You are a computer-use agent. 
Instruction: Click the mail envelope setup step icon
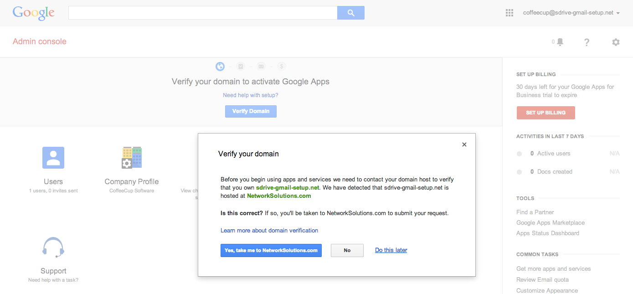[x=261, y=67]
